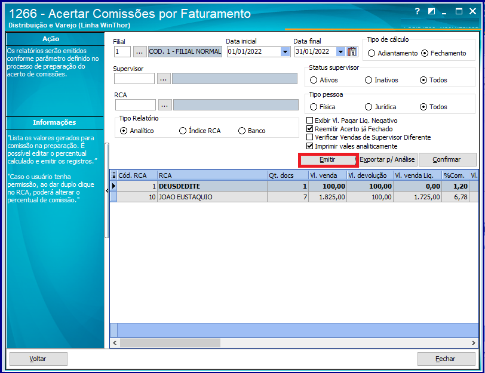Click the 1.725,00 Vl. venda Liq. cell
This screenshot has width=485, height=373.
point(418,197)
